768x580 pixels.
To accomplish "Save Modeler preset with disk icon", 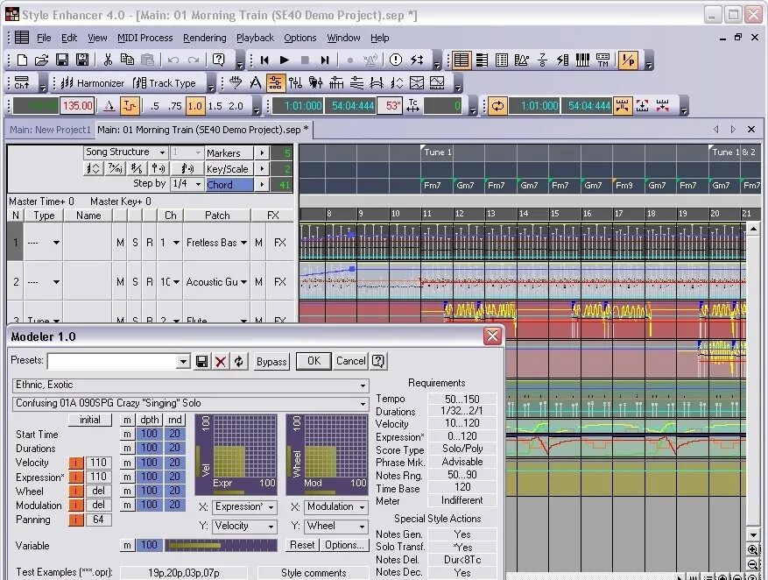I will (x=201, y=362).
